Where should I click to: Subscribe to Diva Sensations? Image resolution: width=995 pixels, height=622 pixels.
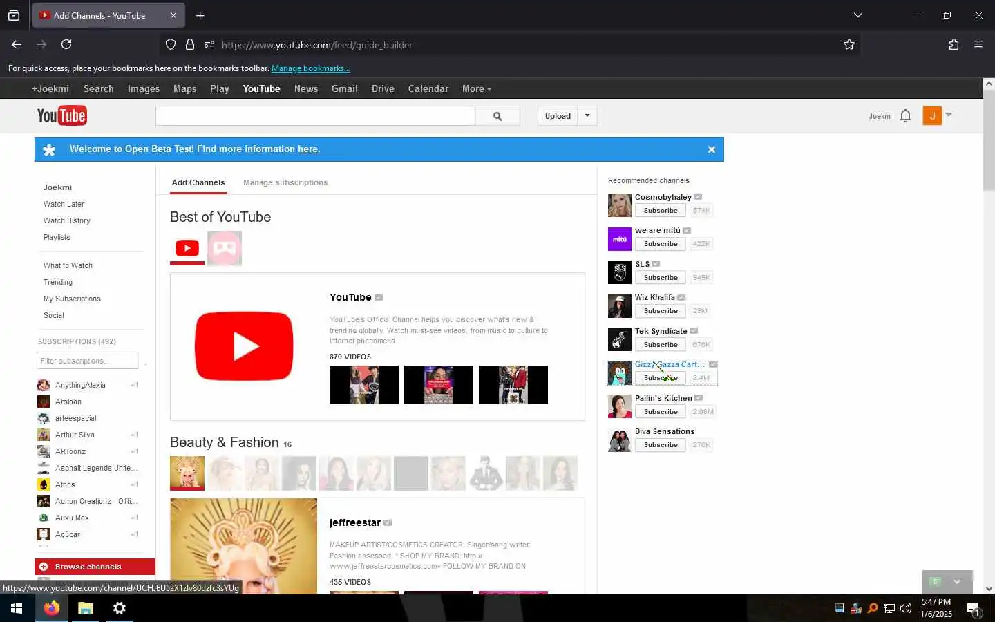point(661,445)
